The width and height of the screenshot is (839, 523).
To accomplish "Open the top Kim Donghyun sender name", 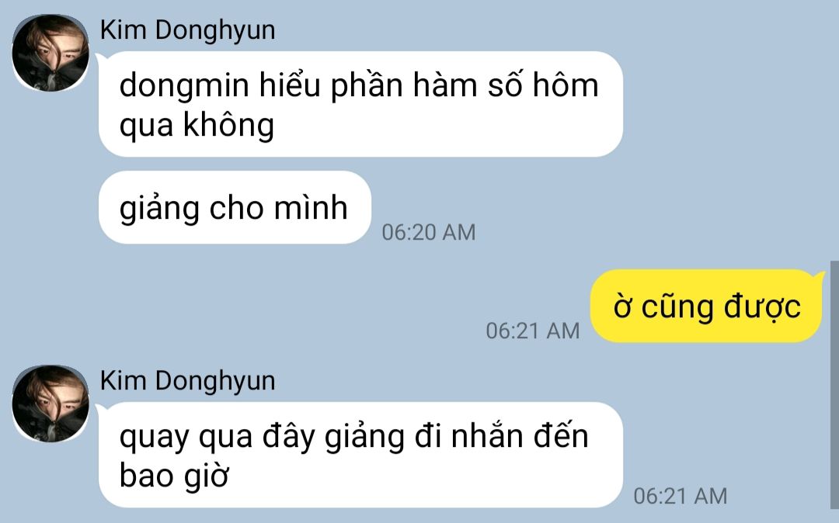I will click(187, 30).
